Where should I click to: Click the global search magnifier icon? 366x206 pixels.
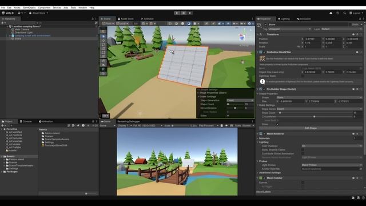[344, 13]
